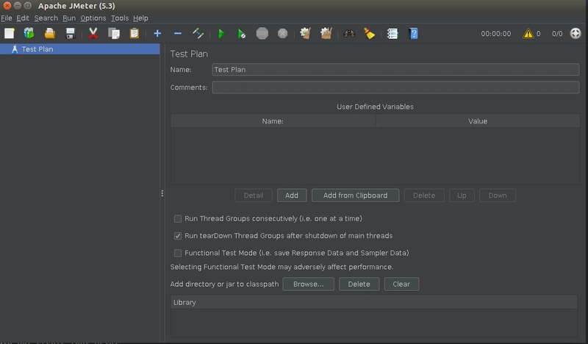Click the Clear All results icon
The width and height of the screenshot is (588, 344).
pyautogui.click(x=326, y=33)
